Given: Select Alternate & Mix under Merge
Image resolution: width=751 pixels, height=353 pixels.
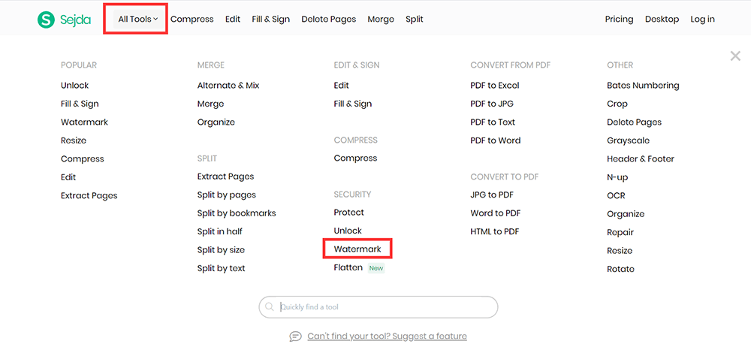Looking at the screenshot, I should tap(228, 86).
